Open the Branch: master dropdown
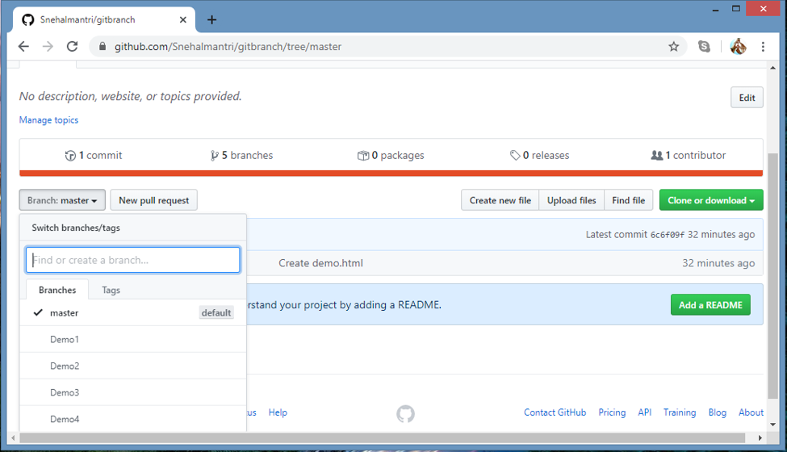The width and height of the screenshot is (787, 452). coord(62,200)
